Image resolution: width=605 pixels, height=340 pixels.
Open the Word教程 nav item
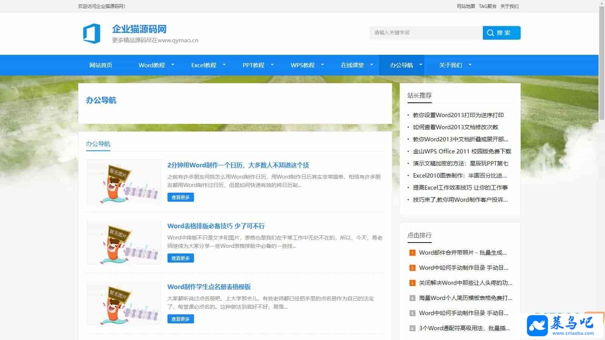(x=152, y=65)
